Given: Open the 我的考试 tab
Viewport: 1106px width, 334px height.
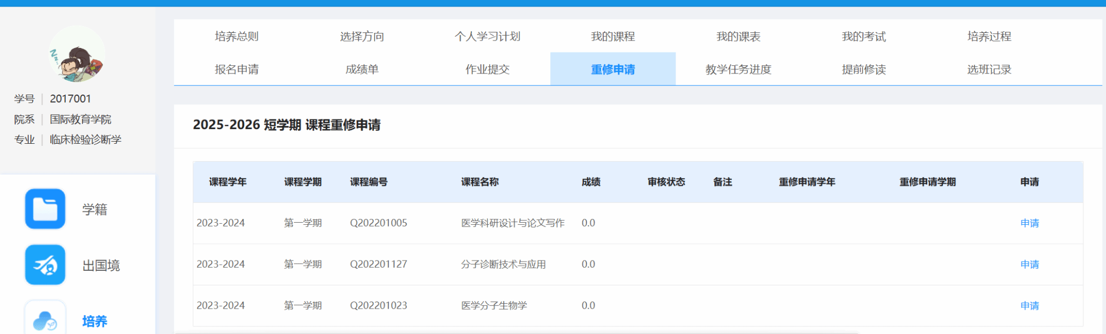Looking at the screenshot, I should pyautogui.click(x=863, y=36).
